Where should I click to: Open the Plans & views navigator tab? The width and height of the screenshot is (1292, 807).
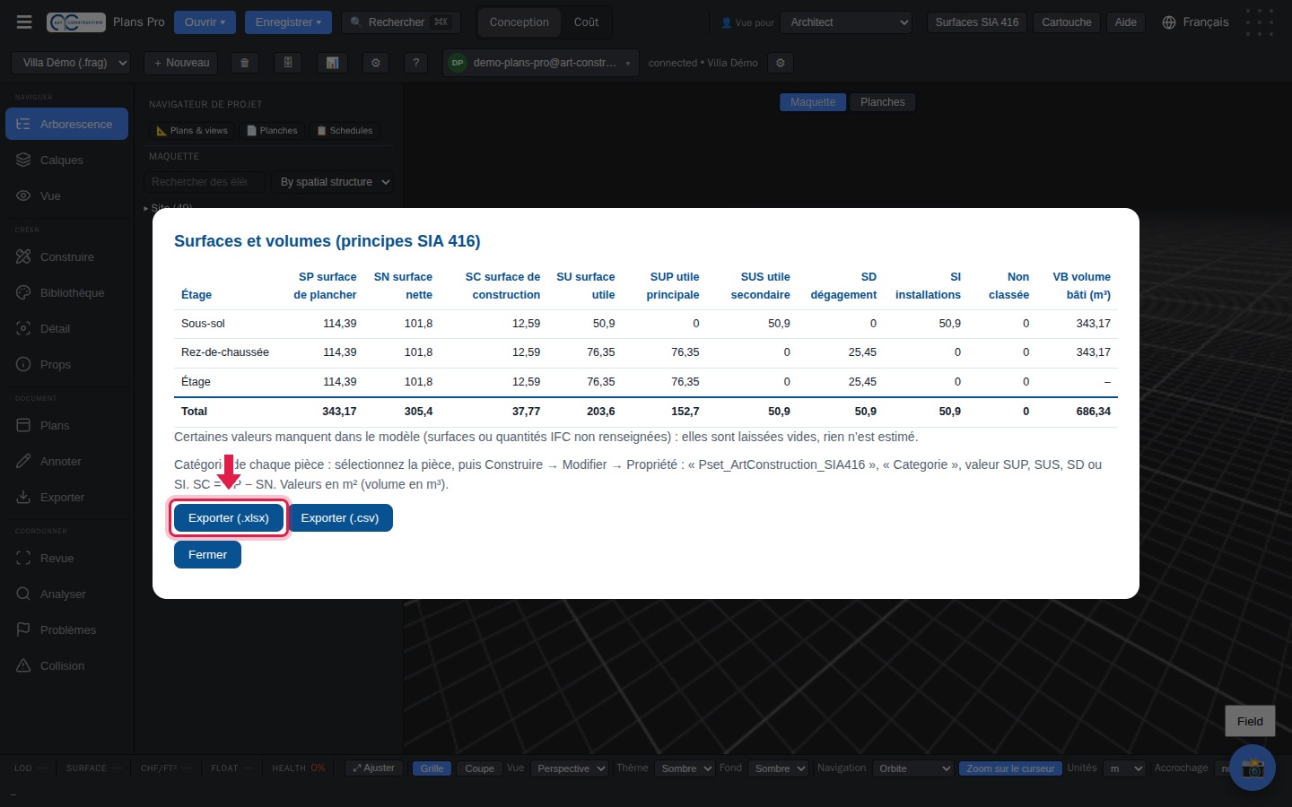[x=192, y=131]
